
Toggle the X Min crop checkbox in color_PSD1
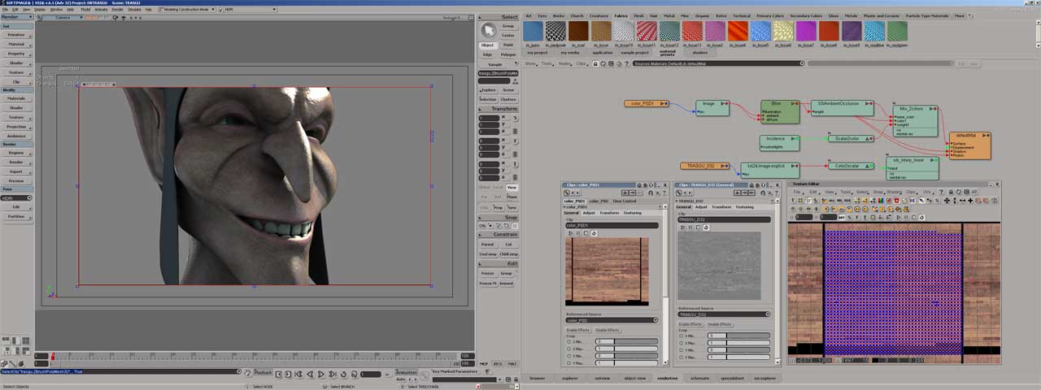point(568,342)
